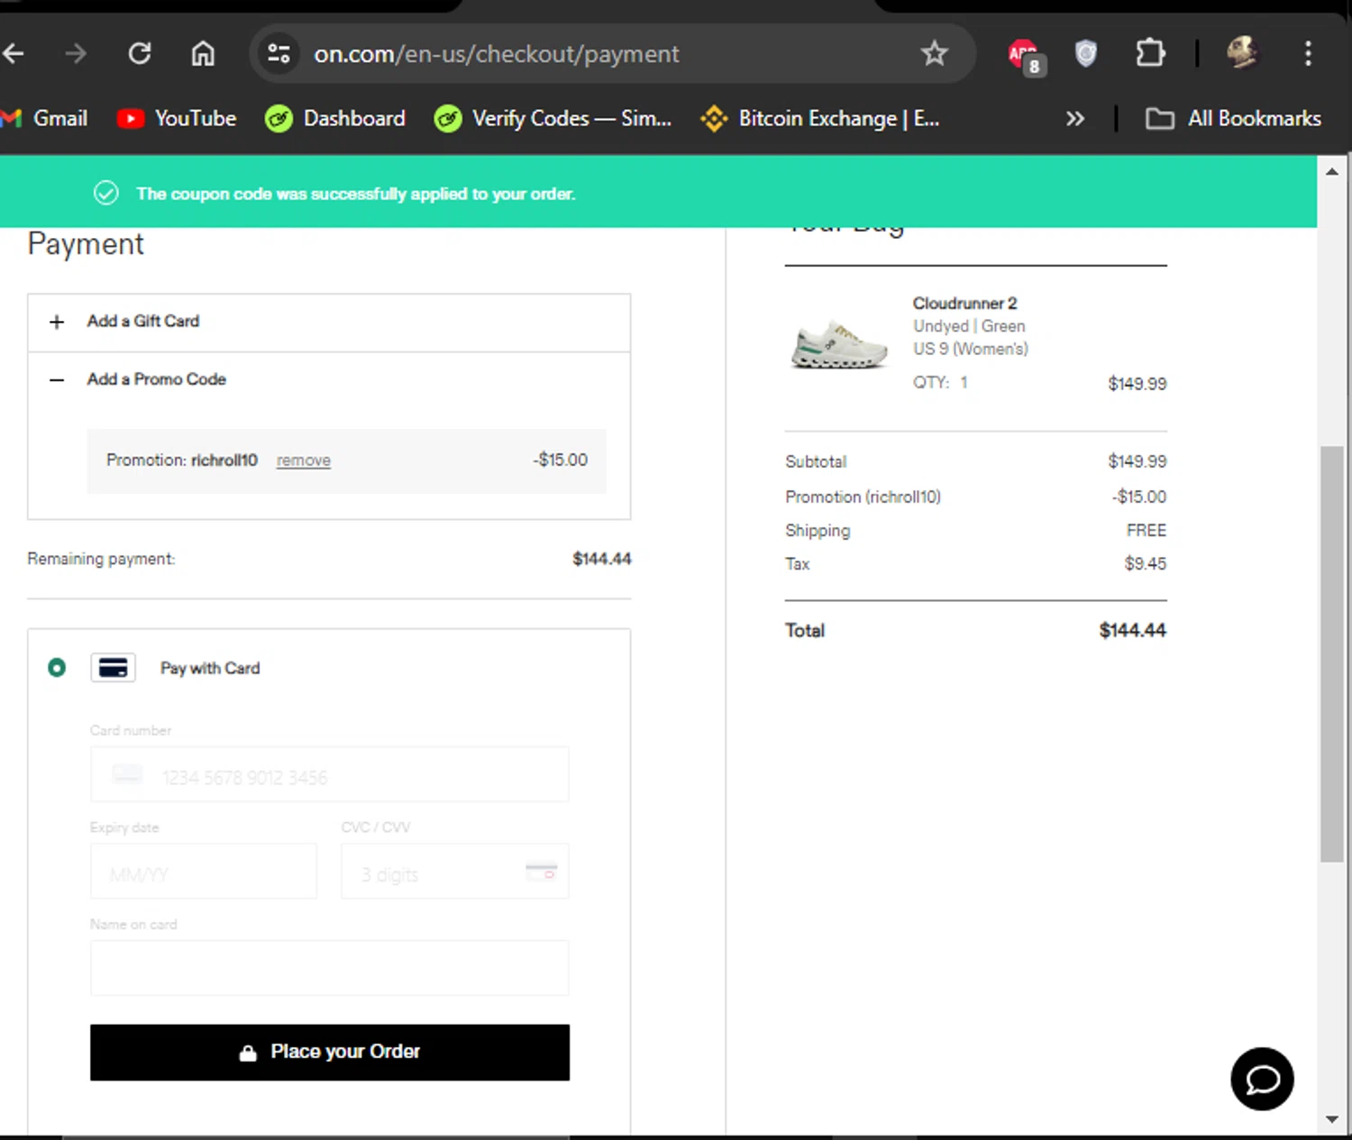Collapse the Add a Promo Code section
This screenshot has width=1352, height=1140.
pyautogui.click(x=329, y=379)
